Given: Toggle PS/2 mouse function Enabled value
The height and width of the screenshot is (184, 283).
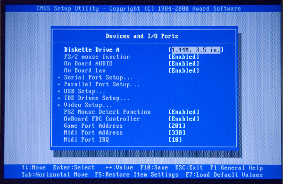Looking at the screenshot, I should (x=183, y=57).
